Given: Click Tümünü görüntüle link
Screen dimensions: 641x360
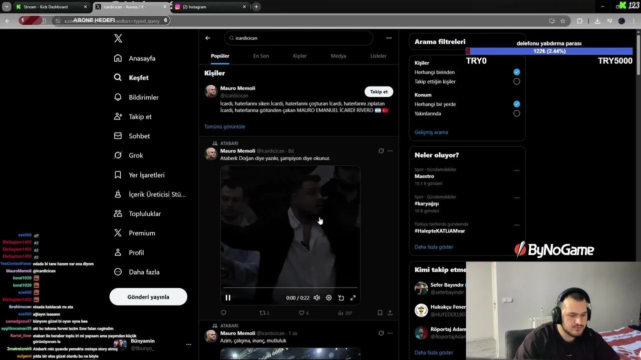Looking at the screenshot, I should click(x=224, y=126).
